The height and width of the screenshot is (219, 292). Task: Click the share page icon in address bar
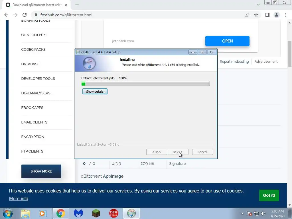point(247,15)
